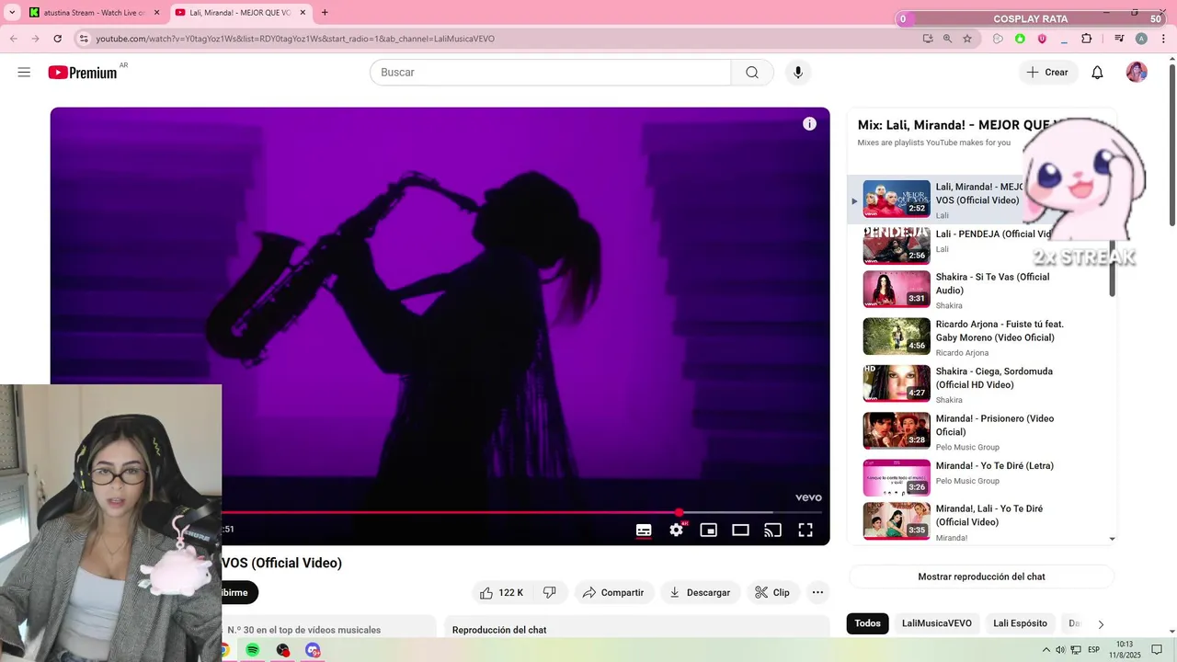Show more chips with right arrow
Viewport: 1177px width, 662px height.
click(x=1101, y=624)
